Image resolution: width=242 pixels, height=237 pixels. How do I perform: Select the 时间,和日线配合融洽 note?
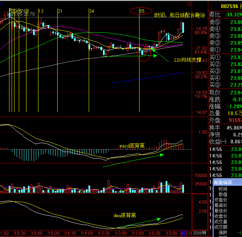[179, 15]
